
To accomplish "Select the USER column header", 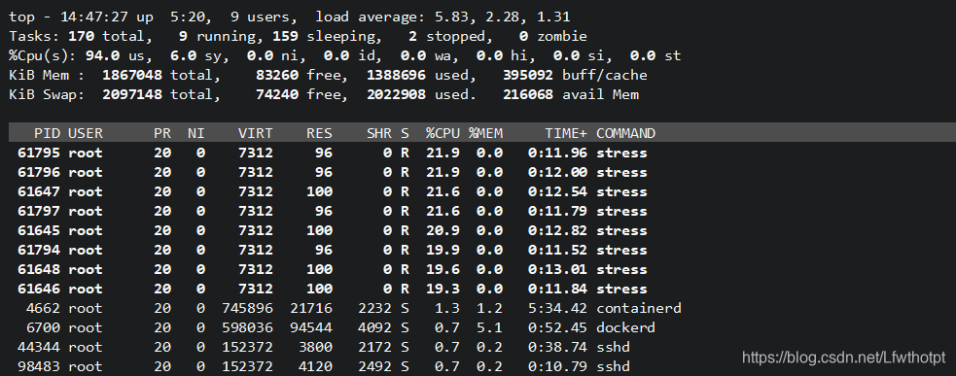I will coord(86,133).
